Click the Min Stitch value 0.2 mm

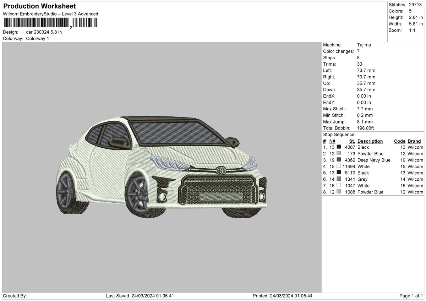(365, 115)
